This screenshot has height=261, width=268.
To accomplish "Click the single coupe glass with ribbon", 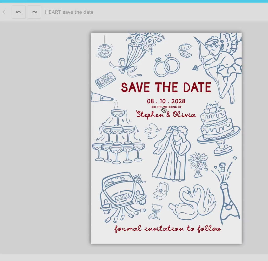I will pos(155,212).
